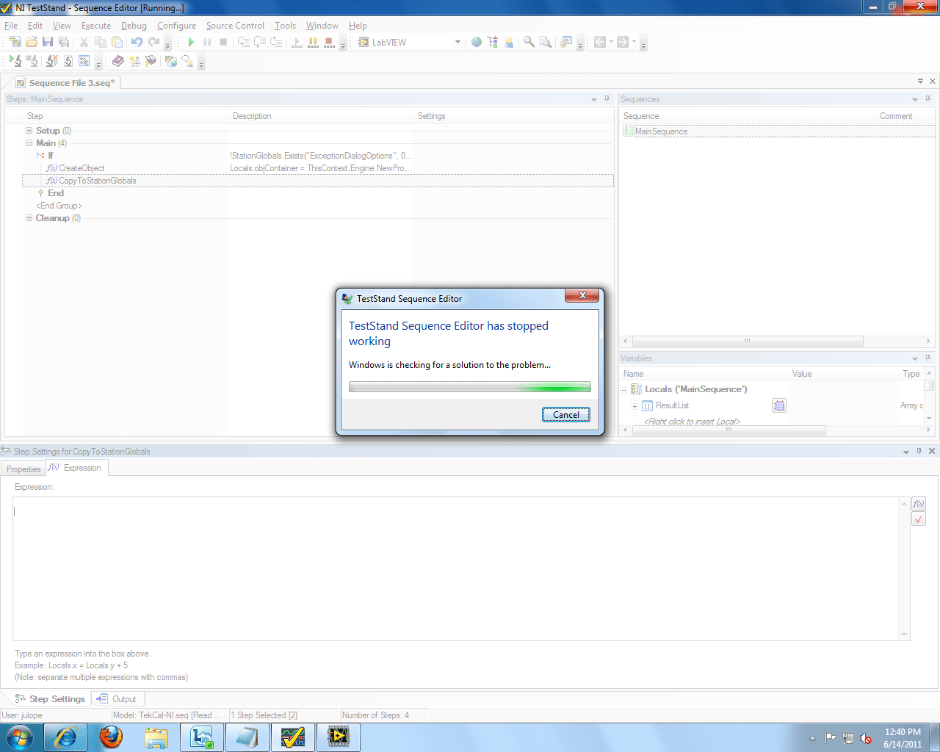Image resolution: width=940 pixels, height=752 pixels.
Task: Open the Save All files icon
Action: 64,42
